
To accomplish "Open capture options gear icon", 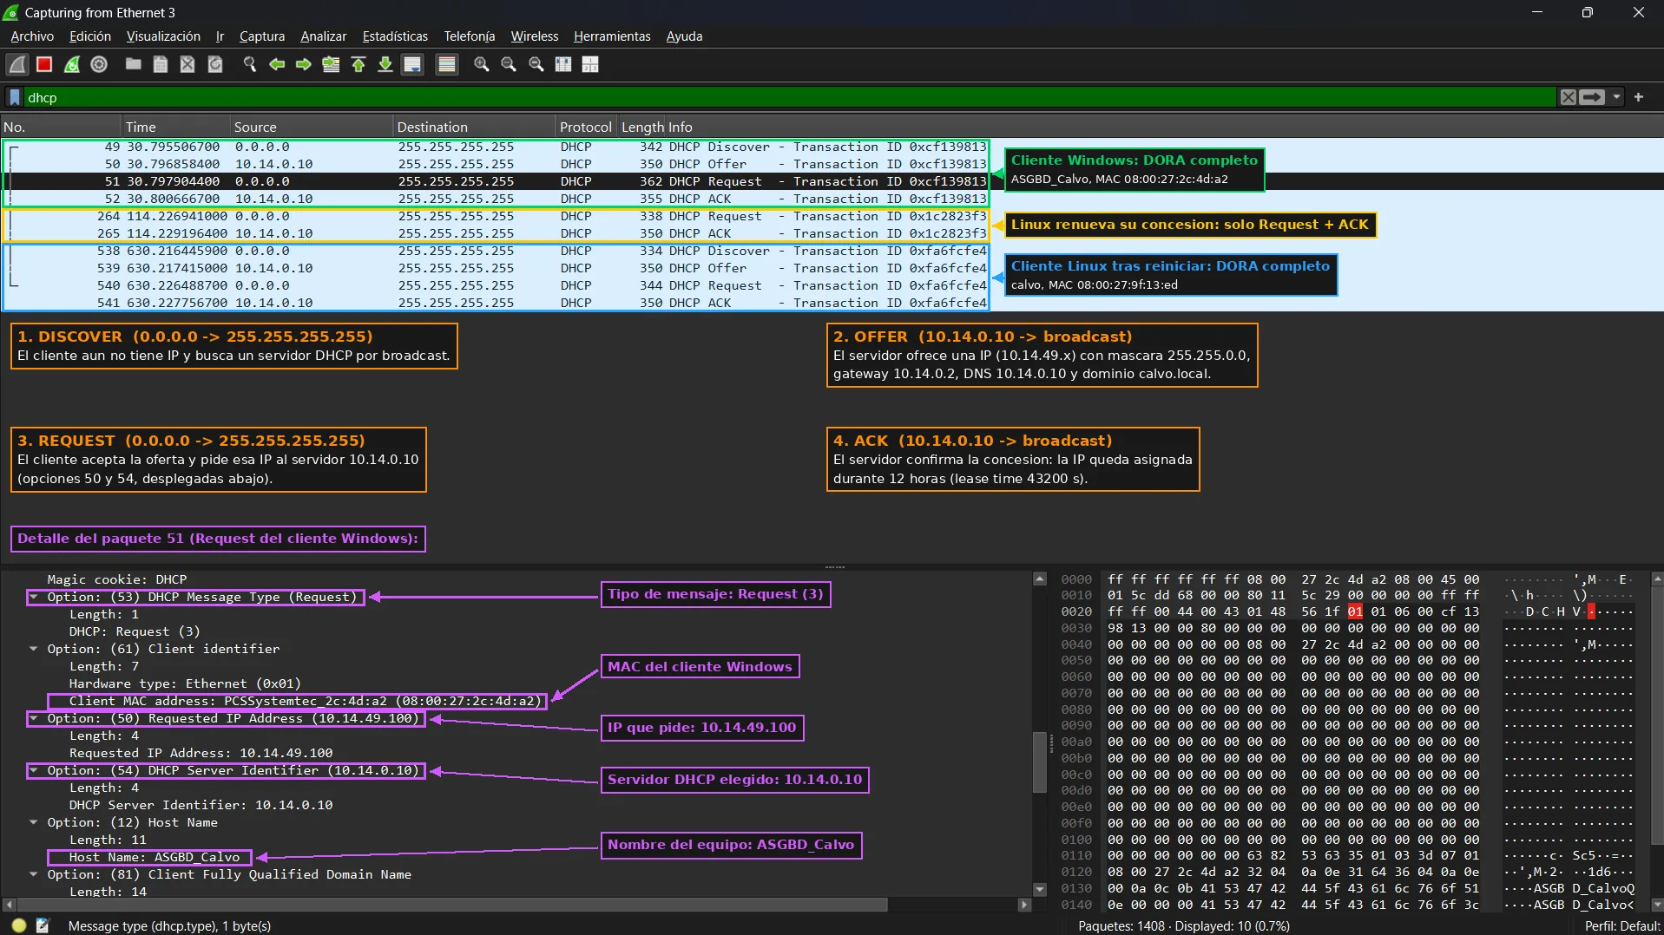I will 99,64.
